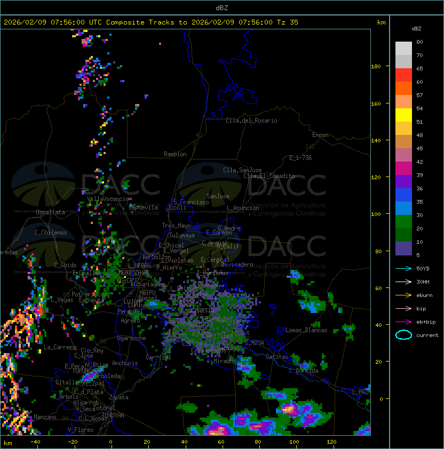This screenshot has width=444, height=449.
Task: Click the yellow 51 dBZ color swatch
Action: (x=403, y=115)
